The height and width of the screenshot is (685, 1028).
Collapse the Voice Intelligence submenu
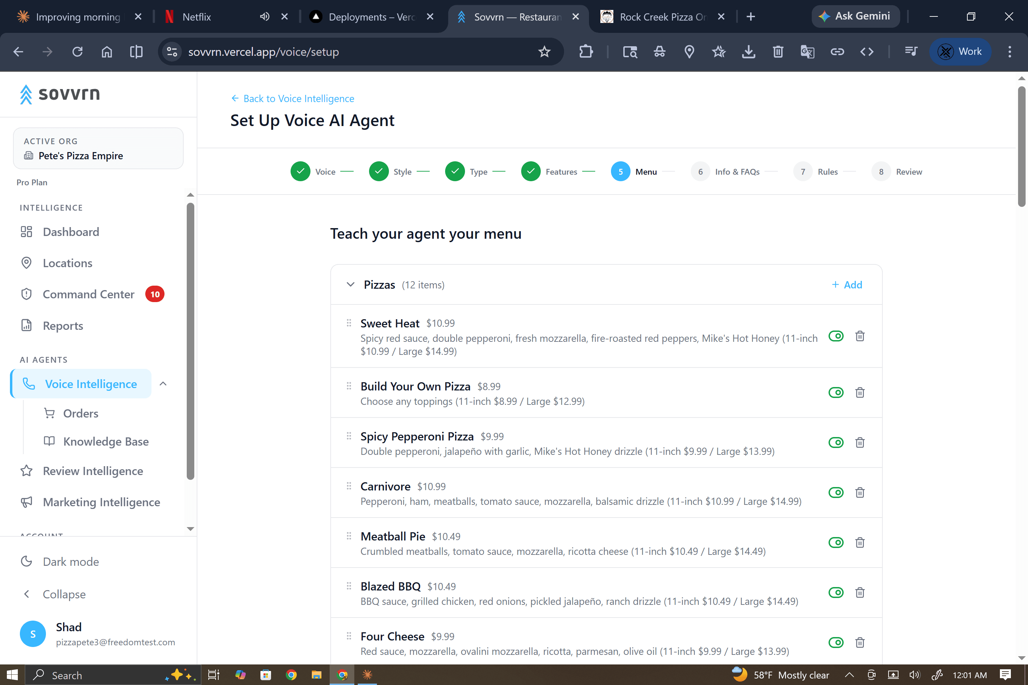(x=163, y=384)
